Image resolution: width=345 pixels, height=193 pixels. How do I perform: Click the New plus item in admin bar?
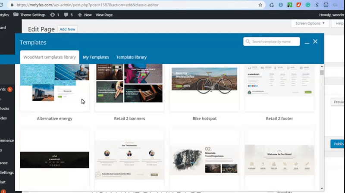tap(85, 15)
